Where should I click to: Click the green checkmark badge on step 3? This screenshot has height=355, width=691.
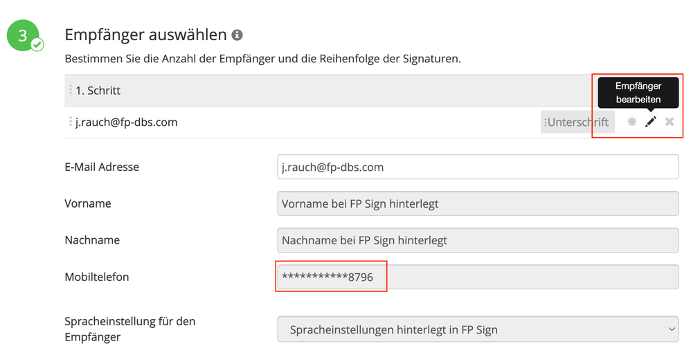pos(37,44)
